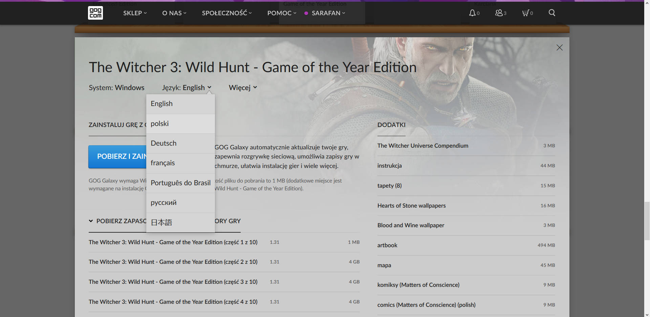
Task: Download the artbook extra
Action: 466,245
